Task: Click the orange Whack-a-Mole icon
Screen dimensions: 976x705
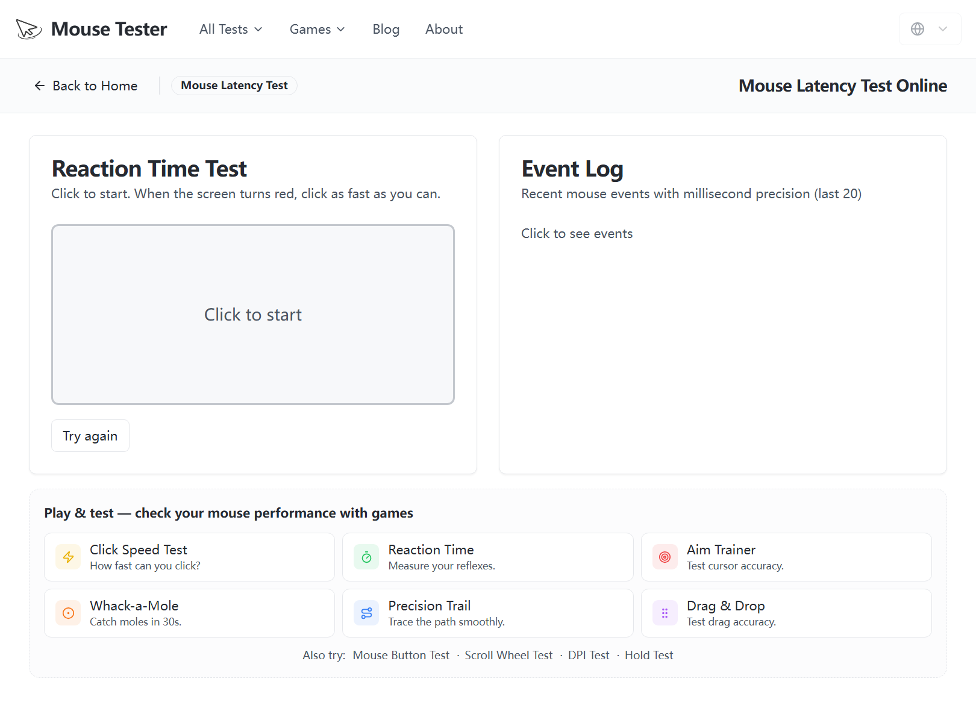Action: [68, 613]
